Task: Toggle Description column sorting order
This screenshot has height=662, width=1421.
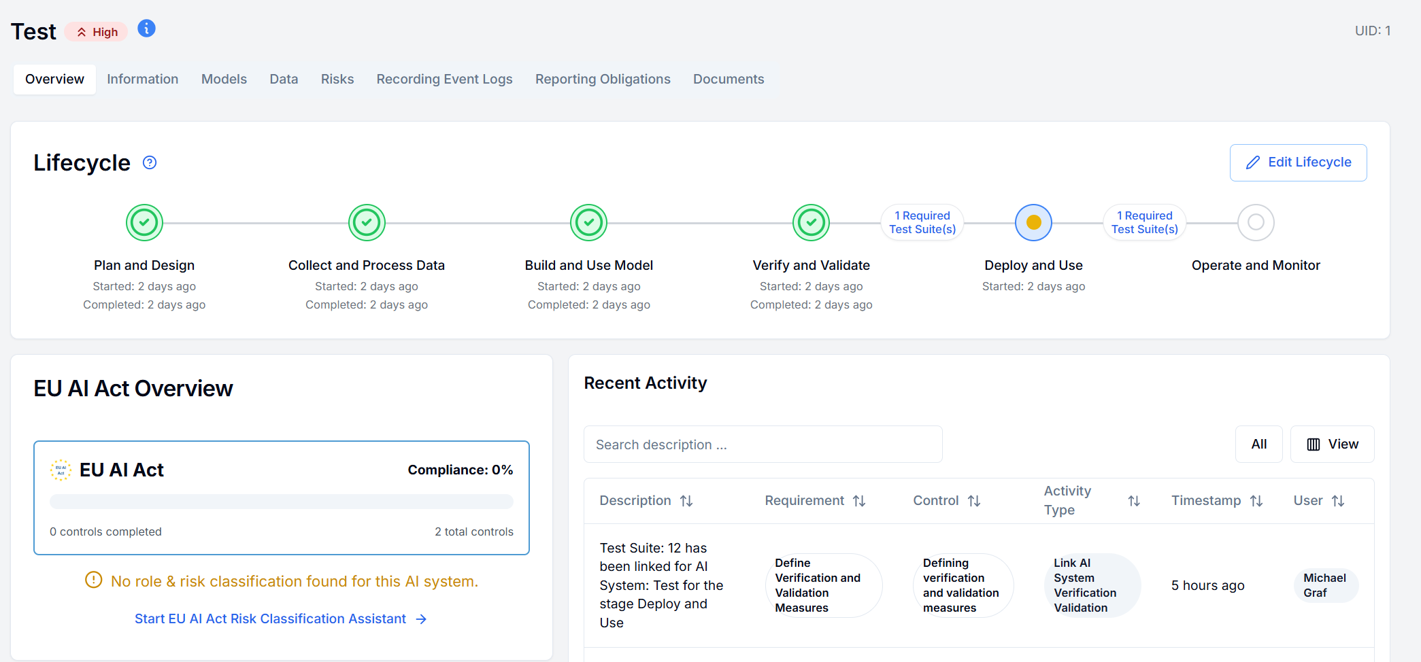Action: click(687, 500)
